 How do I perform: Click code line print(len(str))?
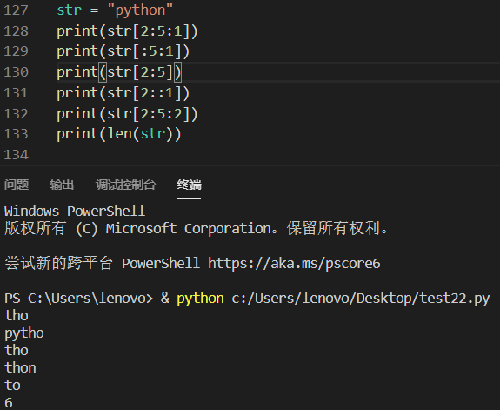[119, 134]
